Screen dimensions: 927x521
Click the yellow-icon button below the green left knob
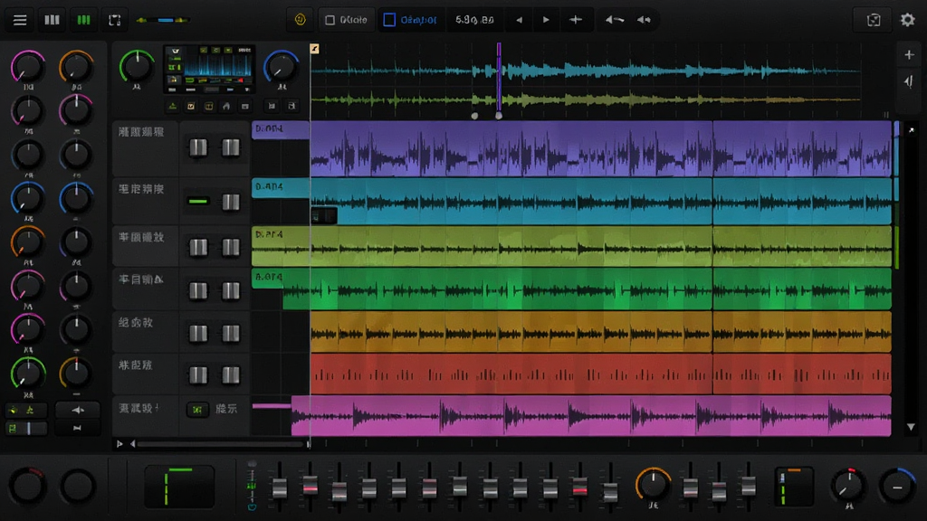tap(26, 410)
